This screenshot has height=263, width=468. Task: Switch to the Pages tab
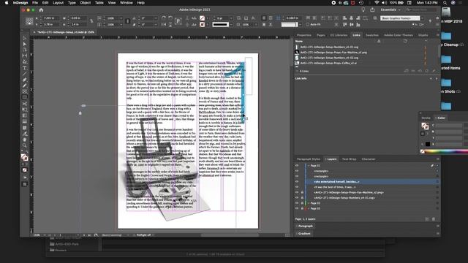coord(321,35)
